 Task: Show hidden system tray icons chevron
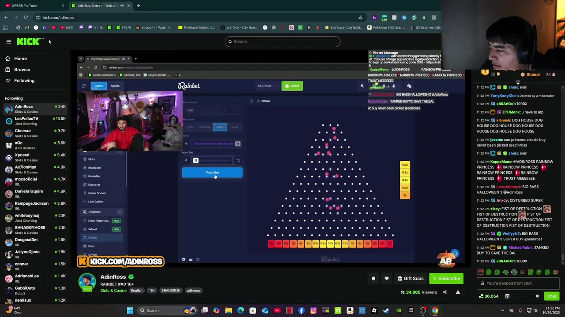click(502, 310)
